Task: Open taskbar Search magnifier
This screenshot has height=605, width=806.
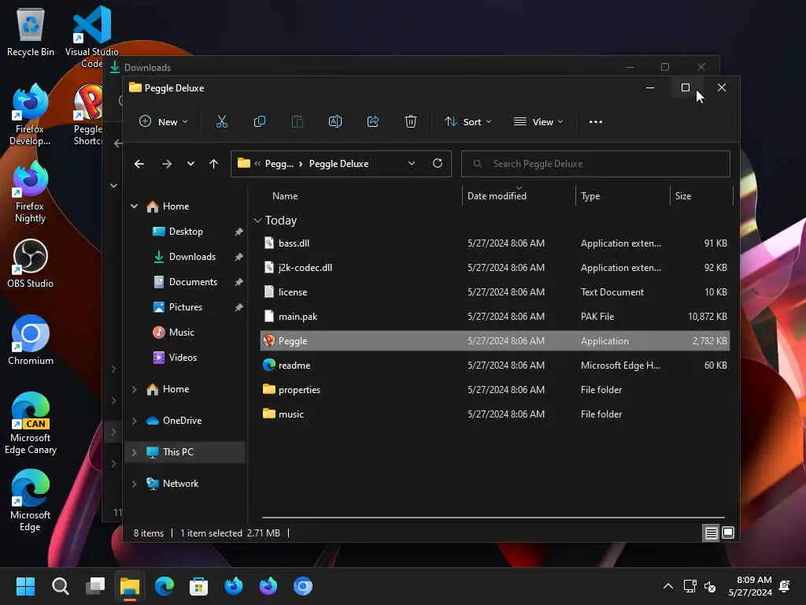Action: 60,586
